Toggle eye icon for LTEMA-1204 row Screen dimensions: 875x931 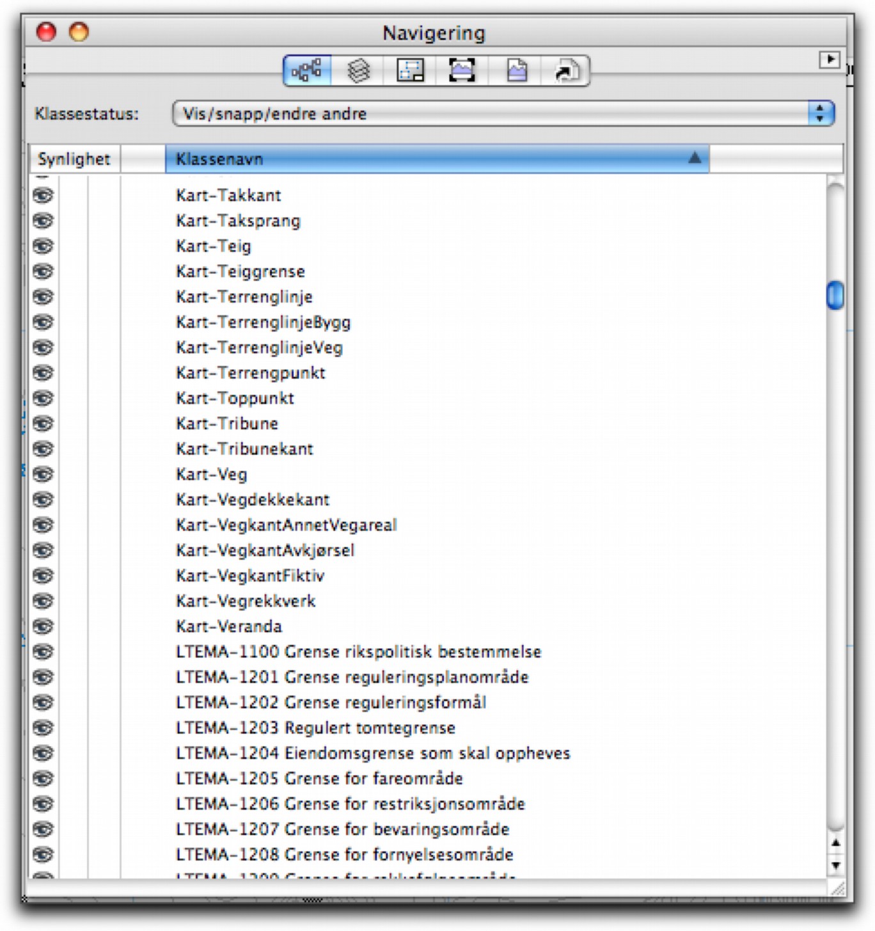point(43,753)
